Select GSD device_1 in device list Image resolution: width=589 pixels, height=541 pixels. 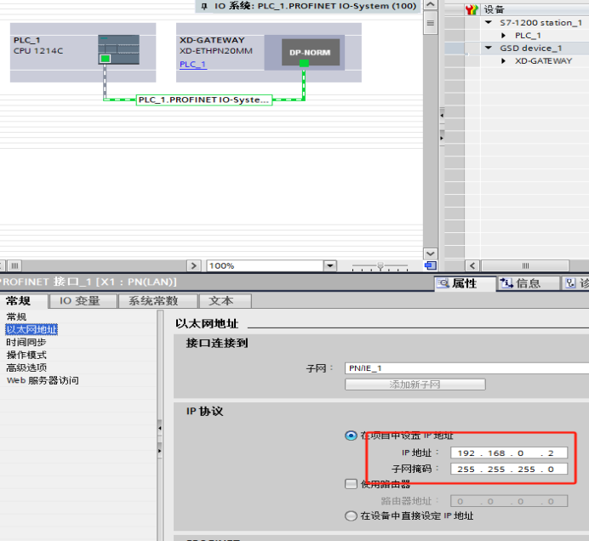(531, 48)
